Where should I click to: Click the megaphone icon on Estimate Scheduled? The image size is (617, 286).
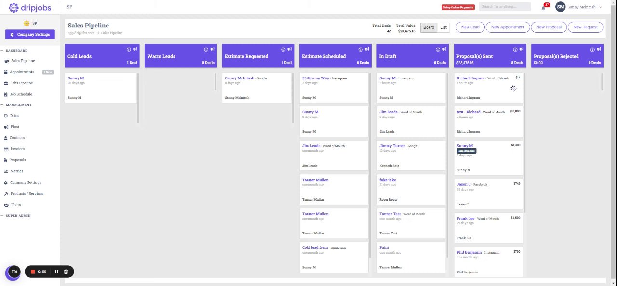[x=367, y=49]
